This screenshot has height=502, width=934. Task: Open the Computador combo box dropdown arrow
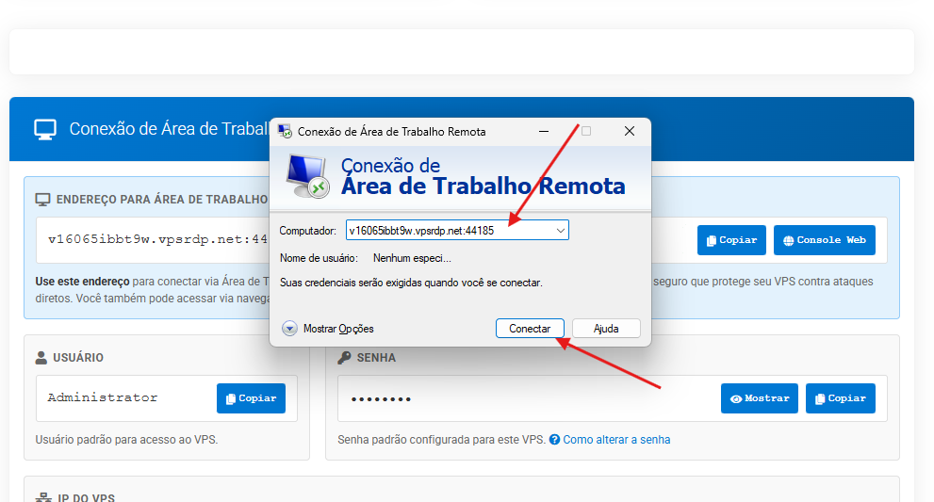(x=561, y=230)
